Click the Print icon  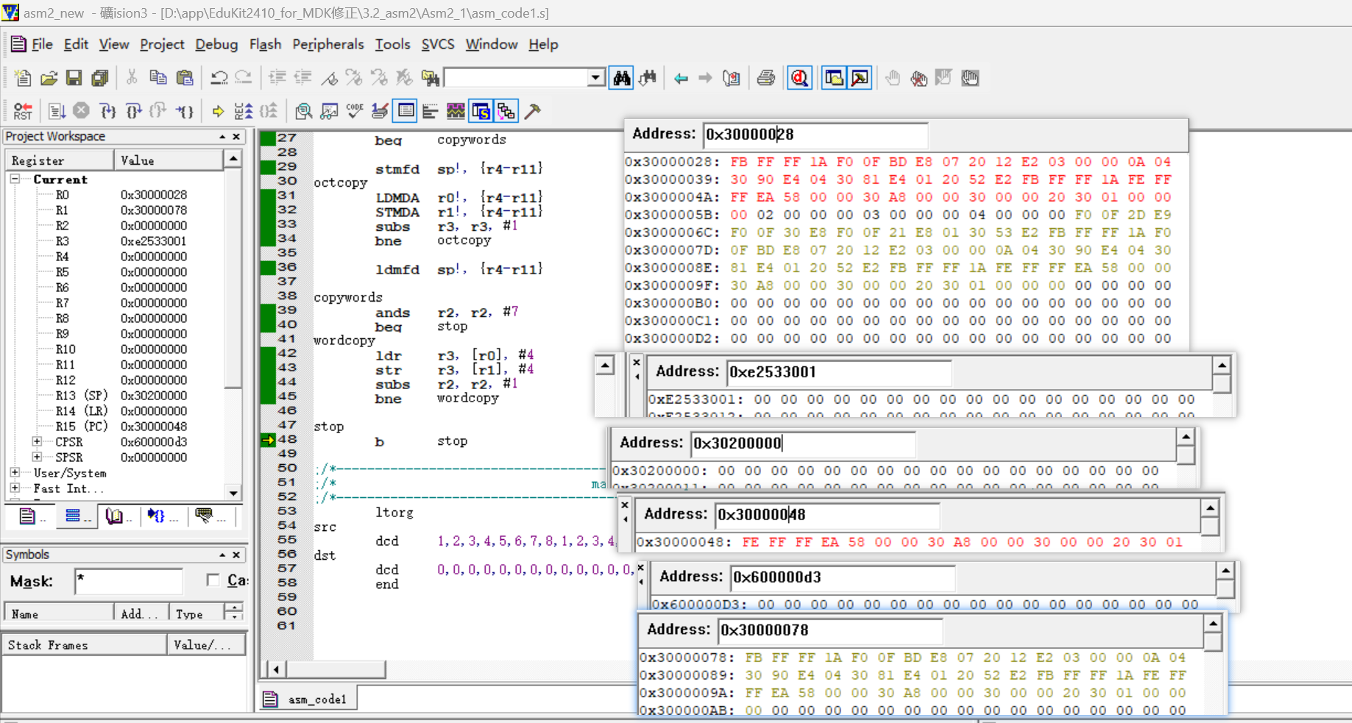(x=765, y=77)
